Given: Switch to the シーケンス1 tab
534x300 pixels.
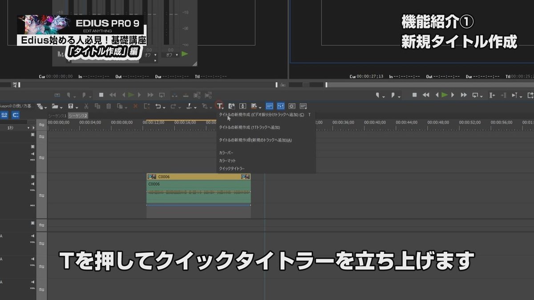Looking at the screenshot, I should (x=57, y=116).
